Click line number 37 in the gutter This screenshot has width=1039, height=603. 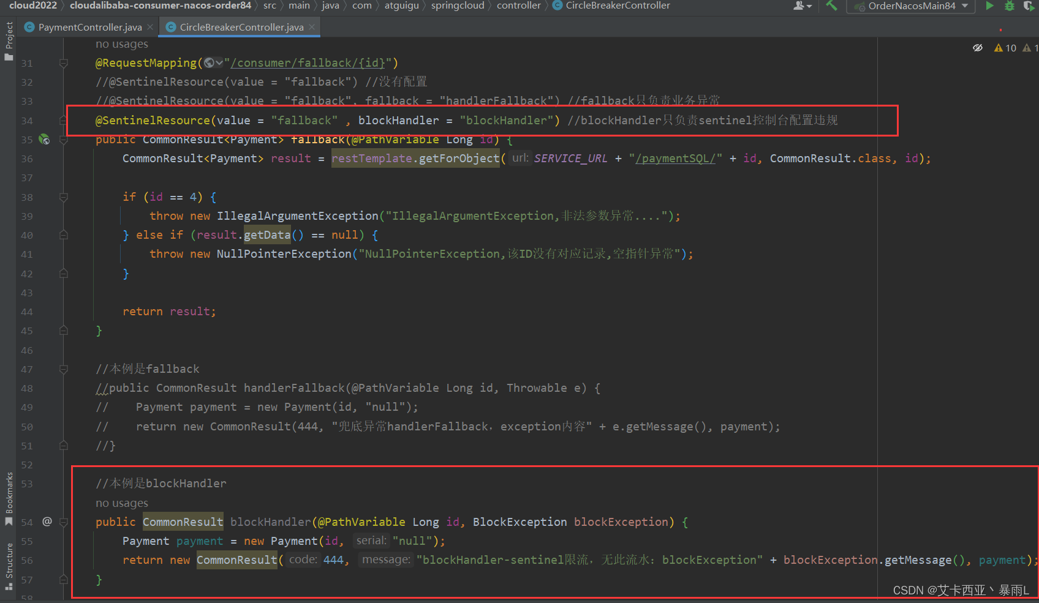point(27,178)
